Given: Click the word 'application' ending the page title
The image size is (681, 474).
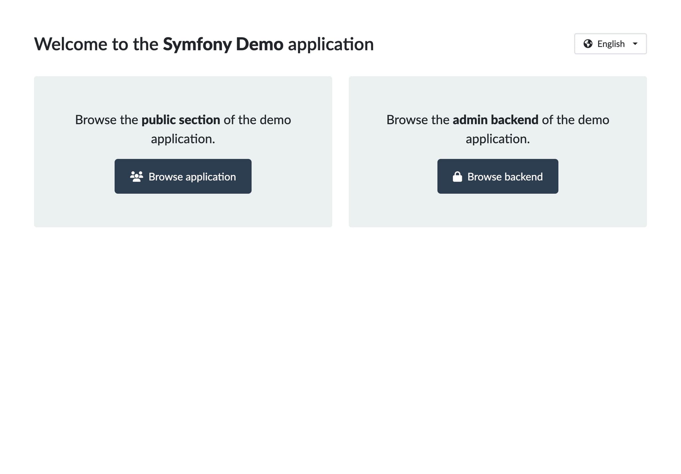Looking at the screenshot, I should [331, 44].
